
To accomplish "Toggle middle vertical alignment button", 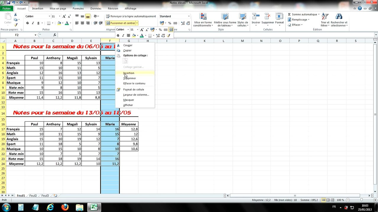I will click(82, 16).
